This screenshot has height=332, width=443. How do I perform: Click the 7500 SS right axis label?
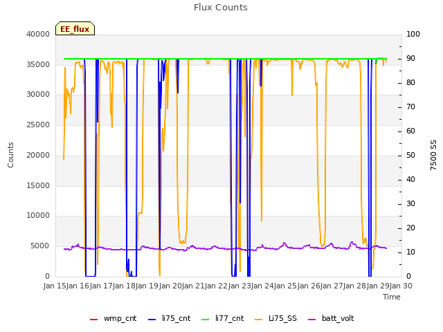(x=433, y=155)
